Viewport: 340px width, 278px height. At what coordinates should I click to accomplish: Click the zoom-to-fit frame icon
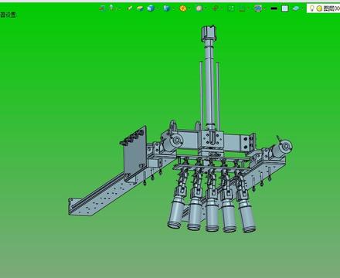point(231,8)
